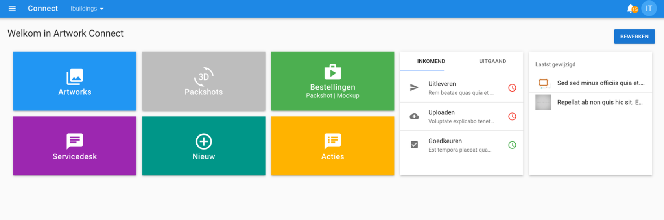Select the Uitleveren task item
Viewport: 664px width, 220px height.
pos(460,88)
